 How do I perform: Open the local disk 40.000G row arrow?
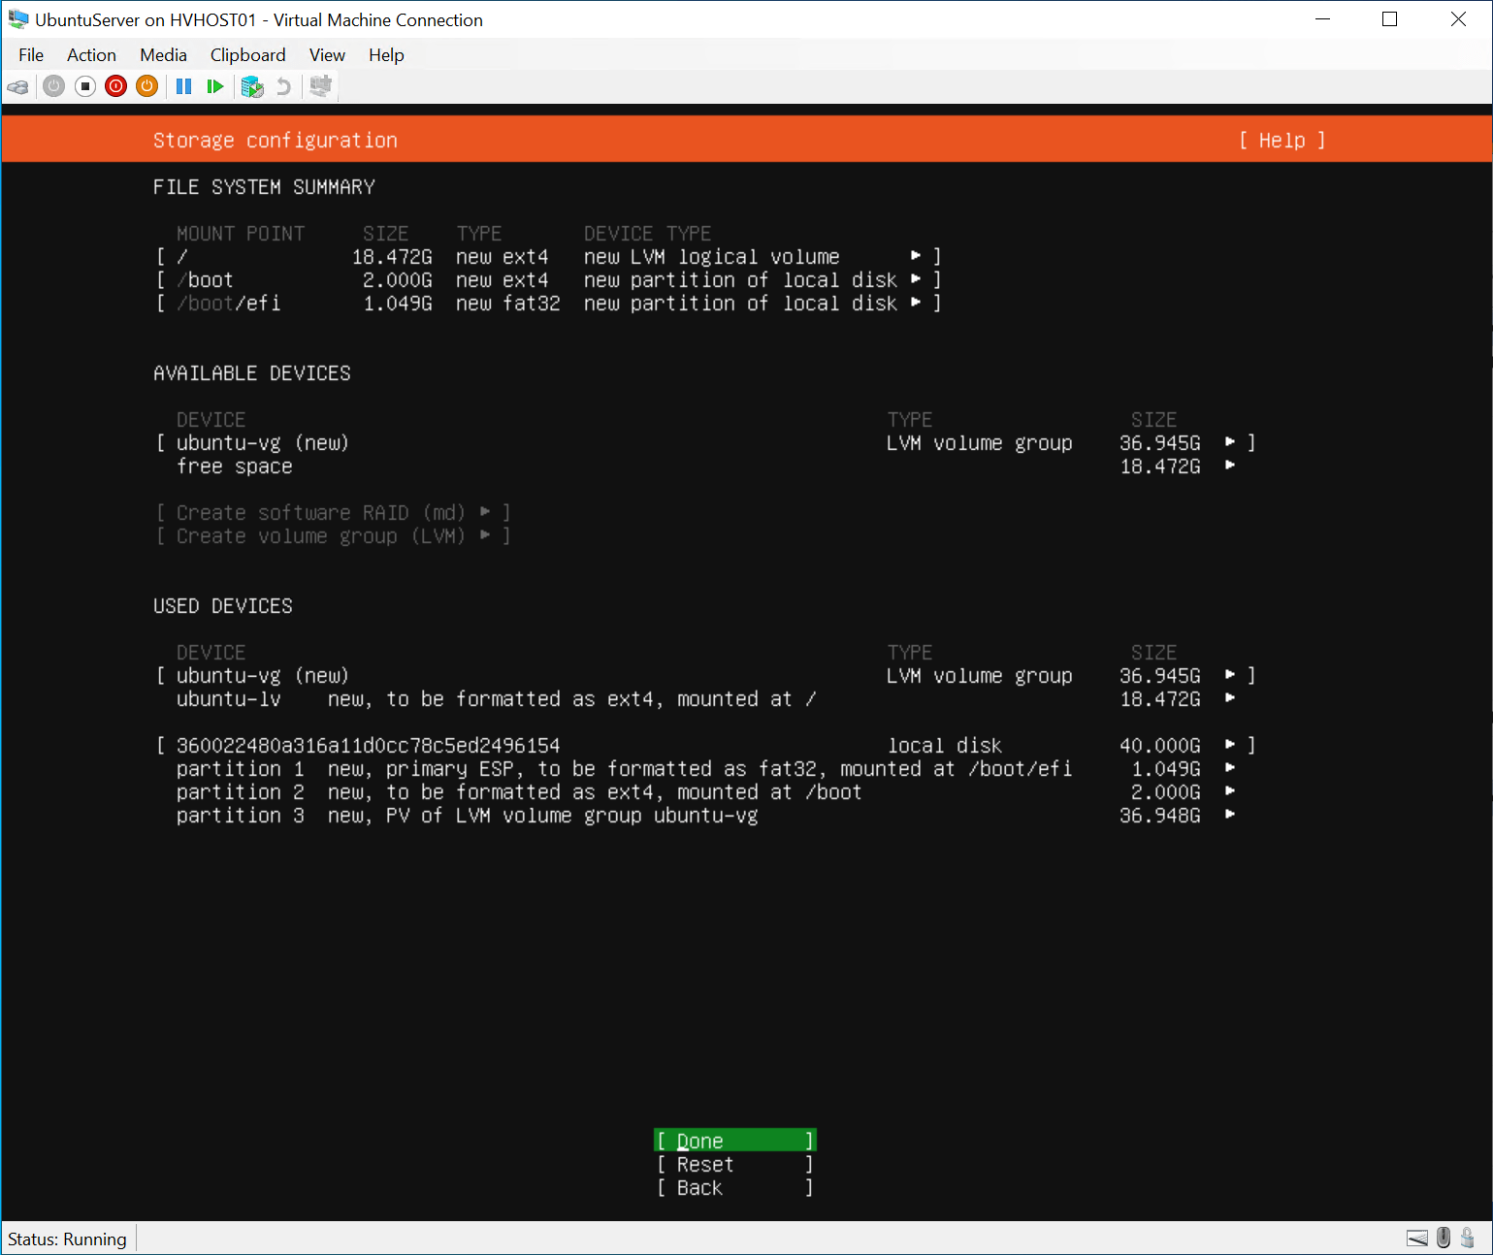pos(1230,745)
